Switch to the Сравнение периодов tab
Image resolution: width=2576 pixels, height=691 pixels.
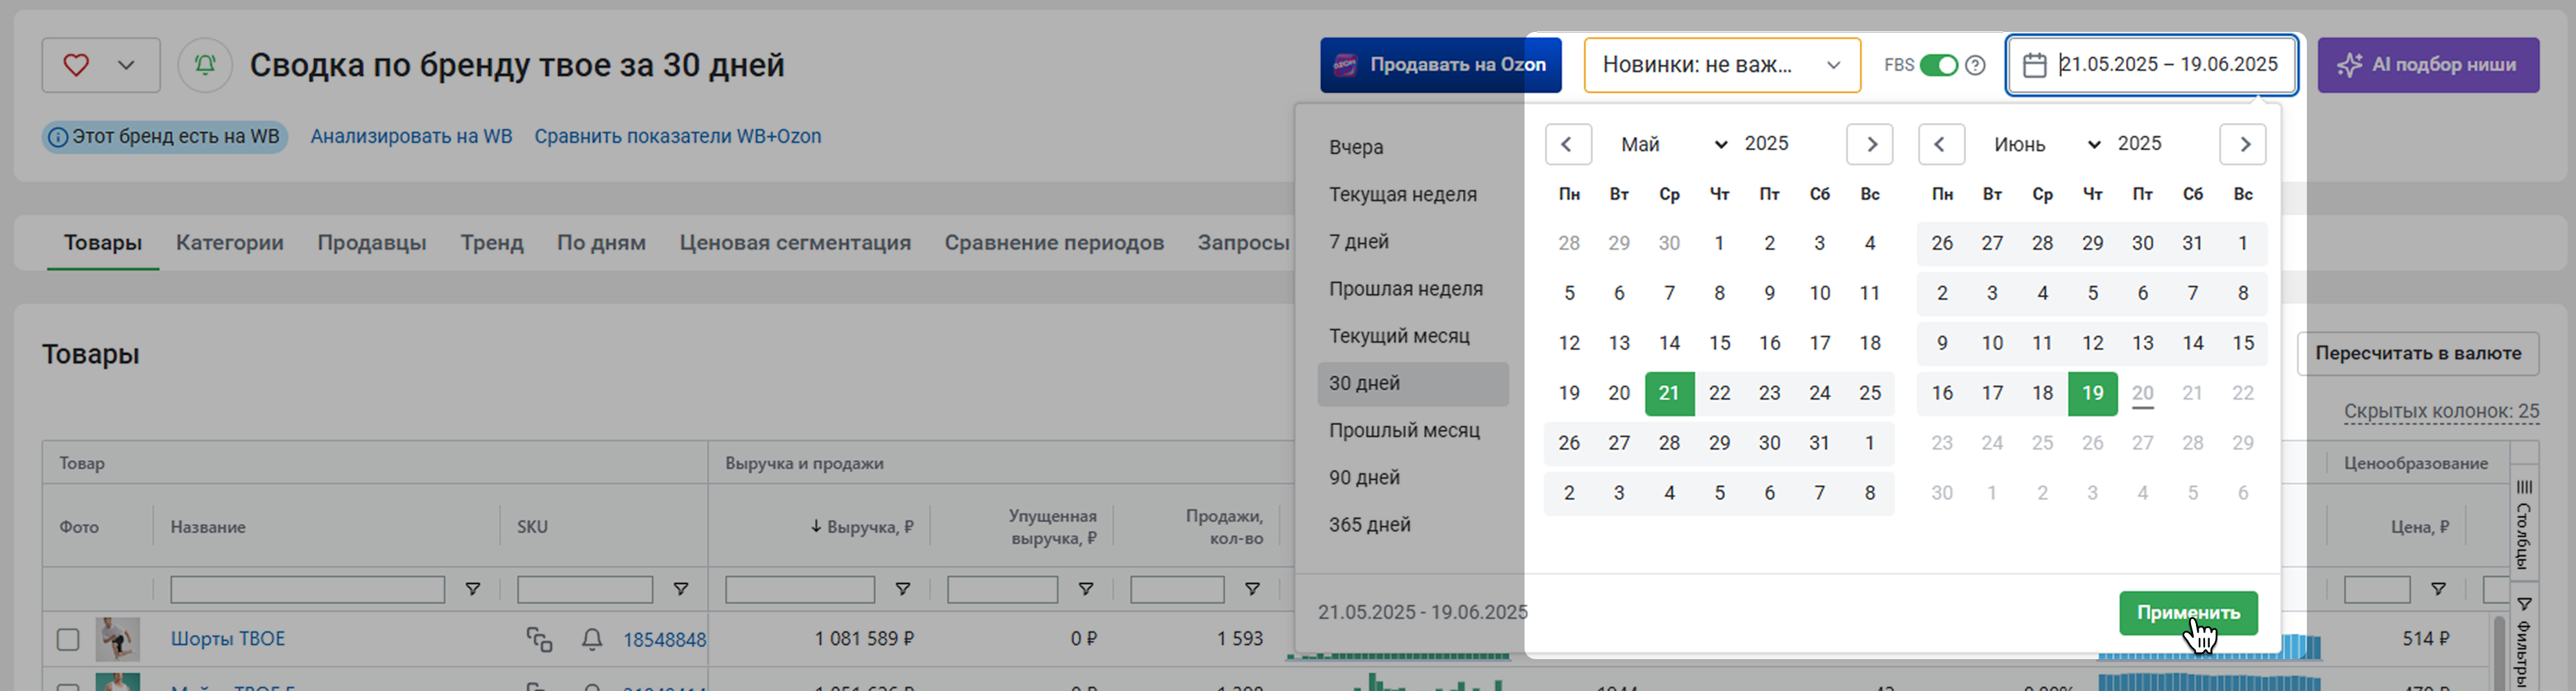click(1054, 243)
